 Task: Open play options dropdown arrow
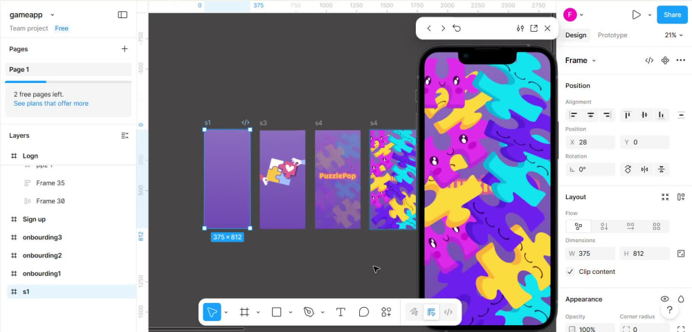coord(650,15)
